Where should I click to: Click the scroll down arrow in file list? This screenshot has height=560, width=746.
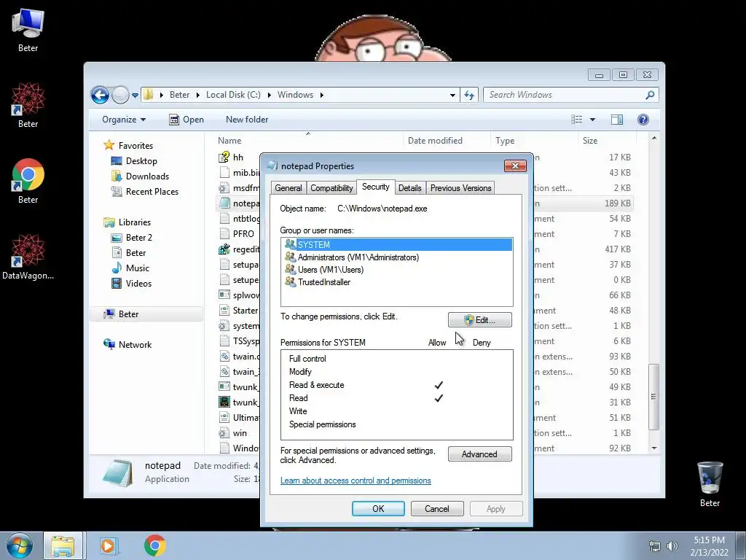(x=654, y=448)
